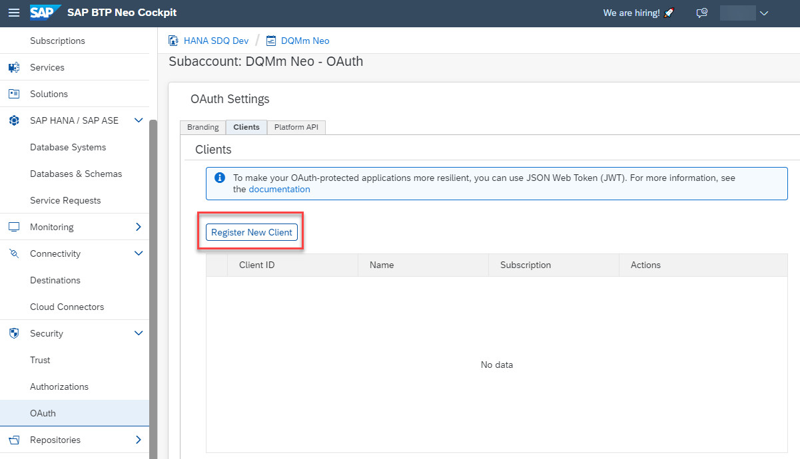Click the SAP HANA / SAP ASE icon

(x=14, y=120)
